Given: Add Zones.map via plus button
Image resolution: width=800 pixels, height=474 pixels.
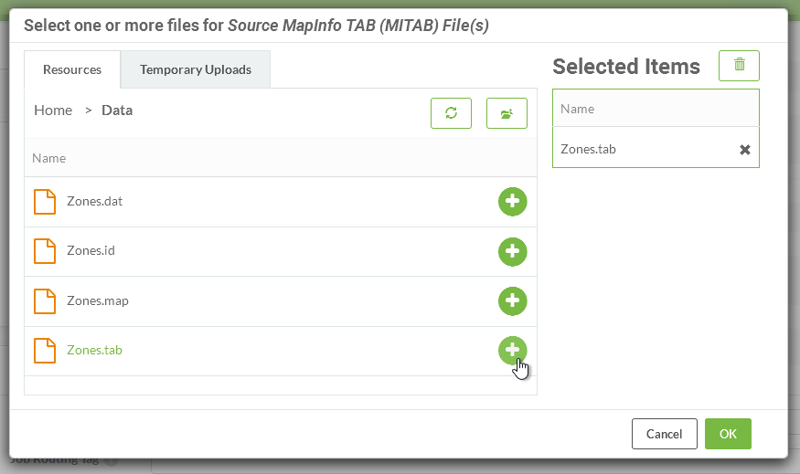Looking at the screenshot, I should 512,300.
